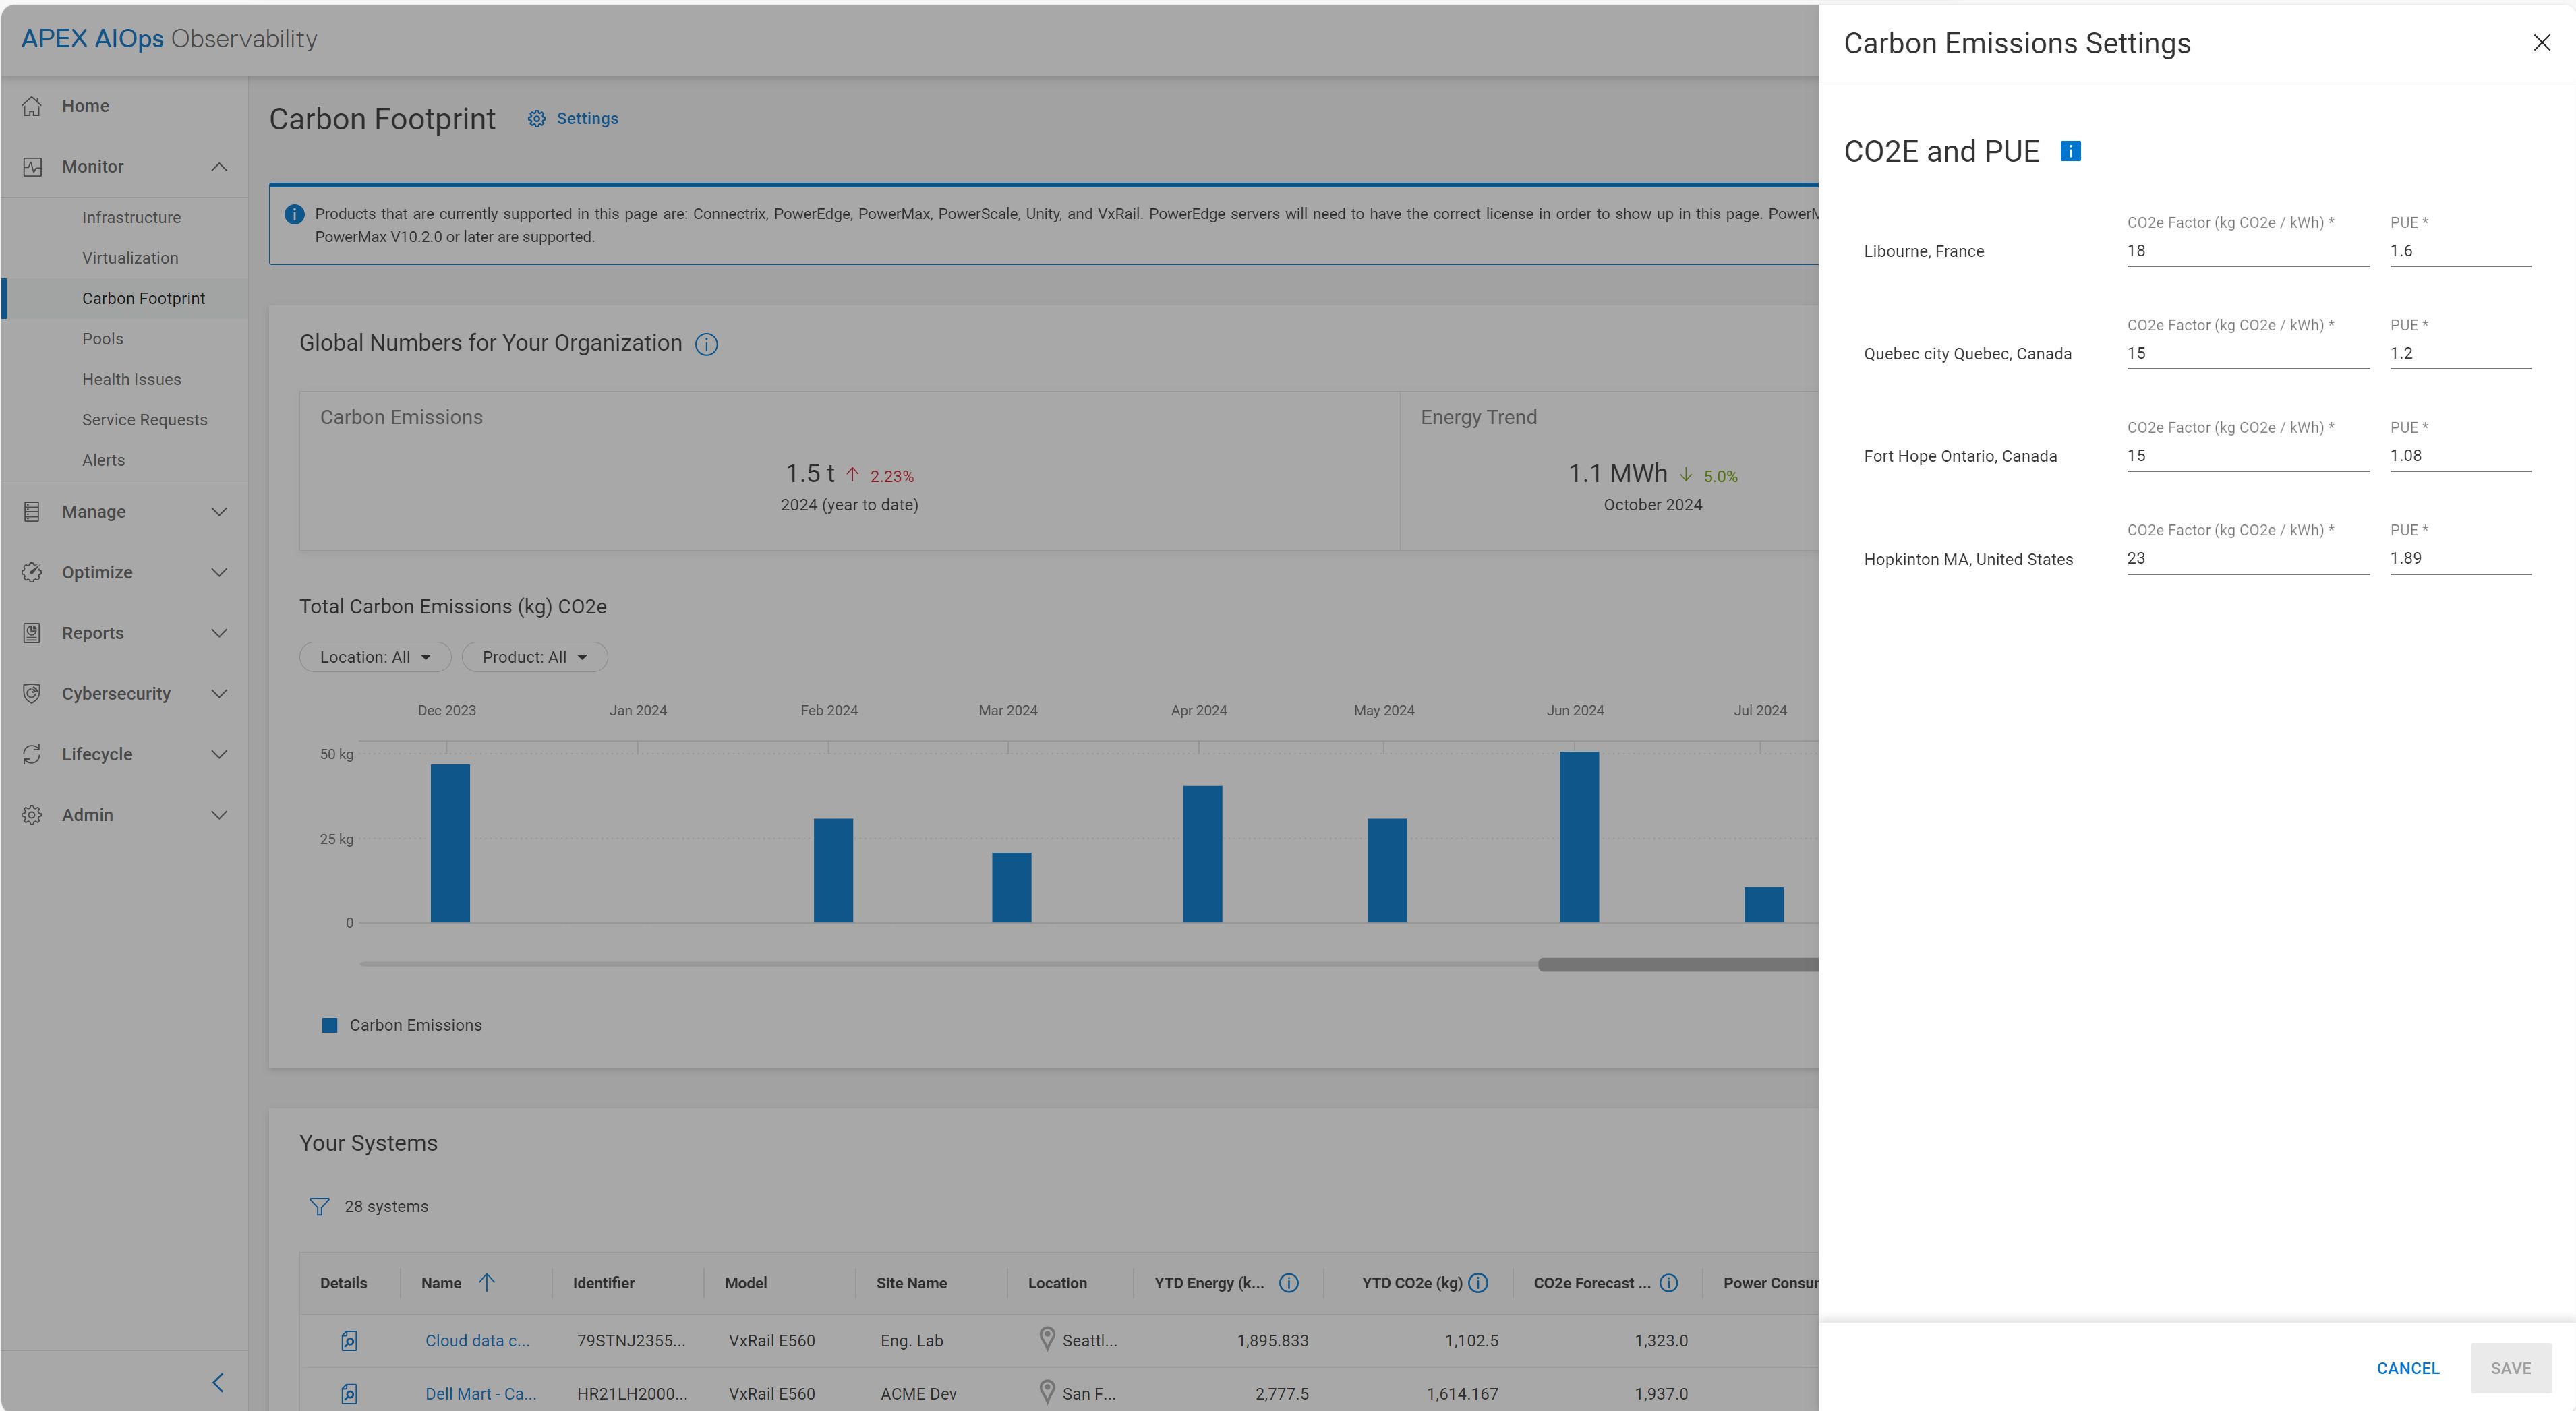Click the Lifecycle refresh icon
Image resolution: width=2576 pixels, height=1411 pixels.
pyautogui.click(x=32, y=754)
